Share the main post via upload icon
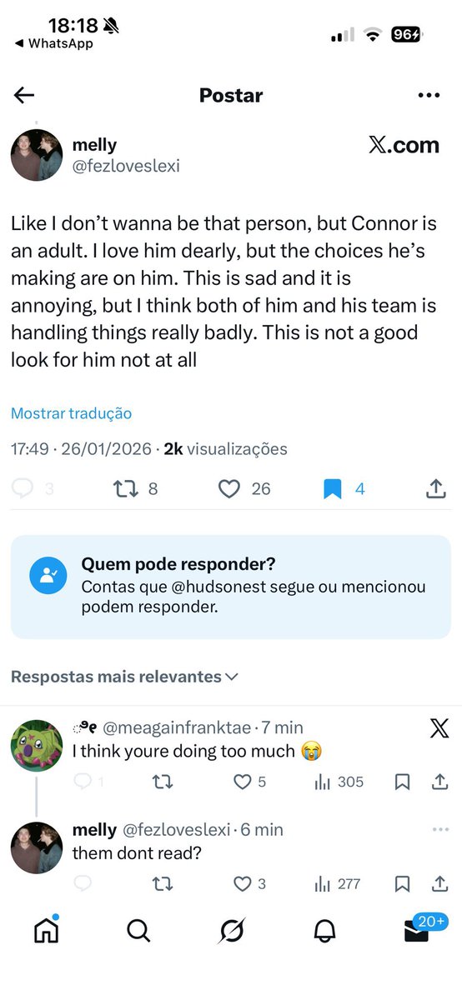This screenshot has width=462, height=1000. (x=435, y=489)
